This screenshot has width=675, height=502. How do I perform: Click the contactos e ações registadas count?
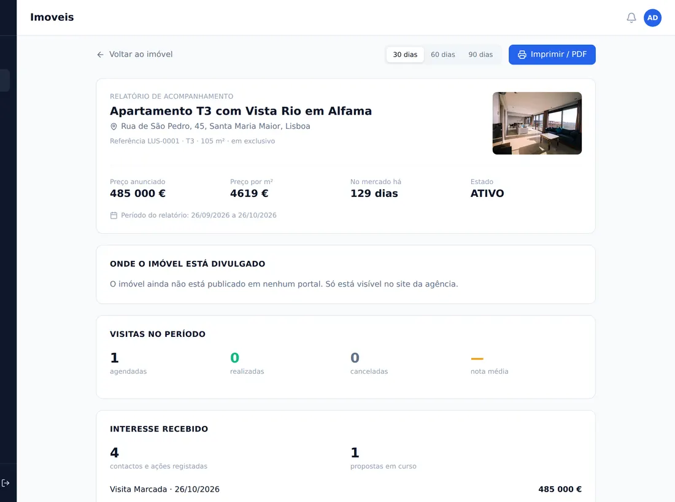pos(115,452)
